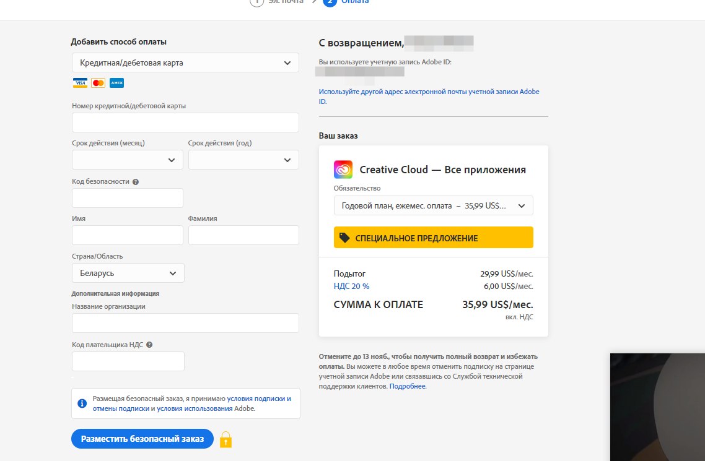Click the Amex card icon

(x=117, y=83)
